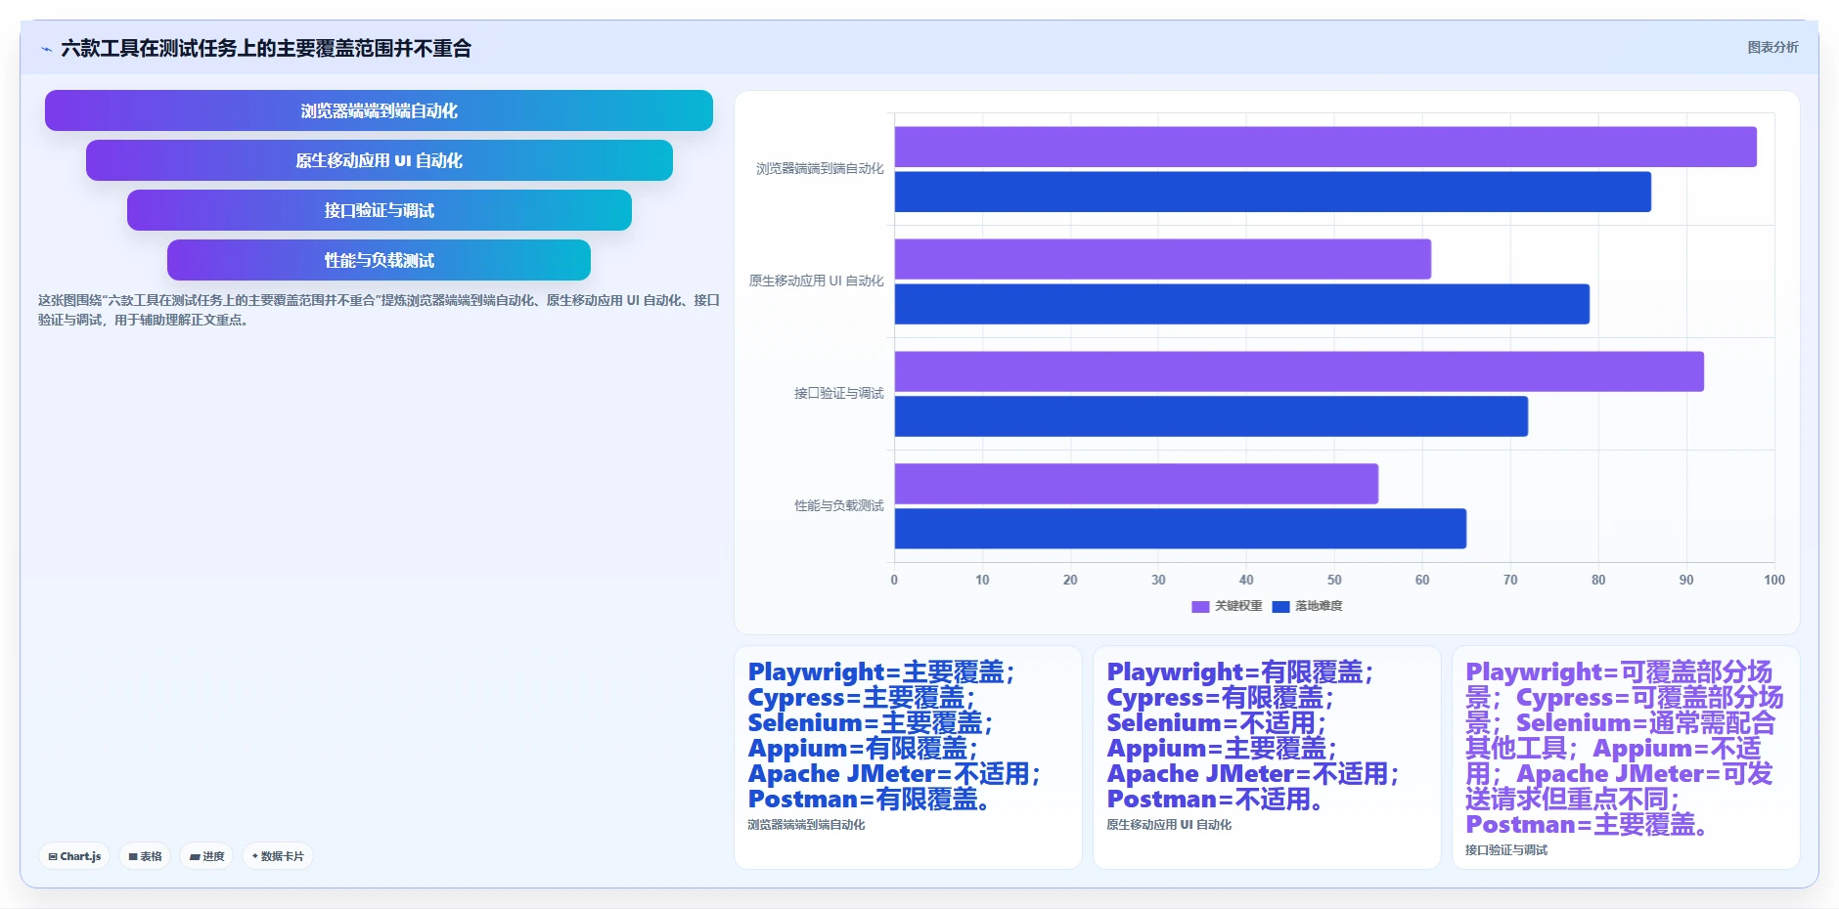Click the title 六款工具在测试任务上的主要覆盖范围并不重合
The width and height of the screenshot is (1839, 909).
[266, 49]
